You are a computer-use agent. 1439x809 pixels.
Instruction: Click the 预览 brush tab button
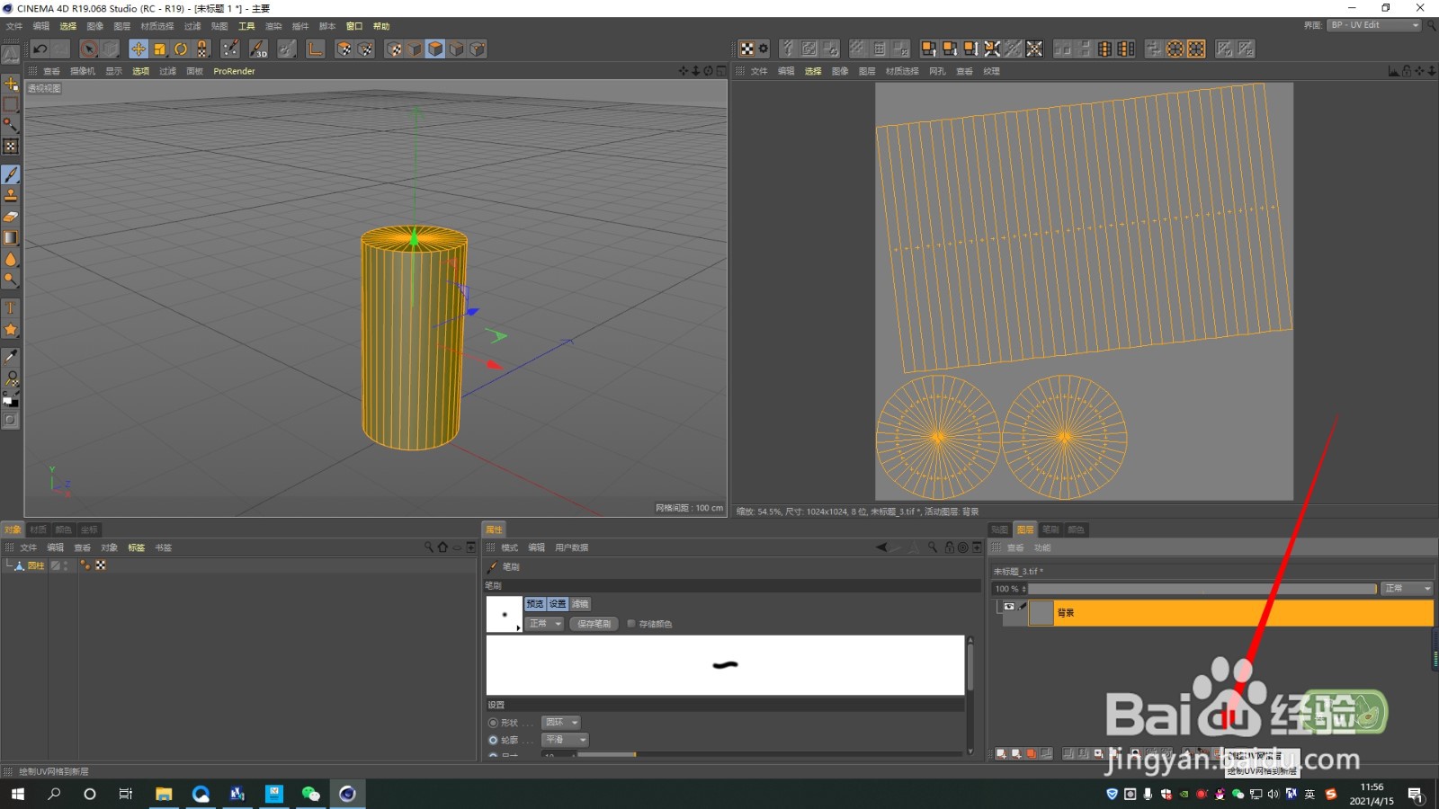coord(535,604)
